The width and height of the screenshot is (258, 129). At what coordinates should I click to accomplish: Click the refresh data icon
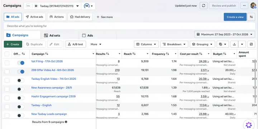(x=204, y=6)
